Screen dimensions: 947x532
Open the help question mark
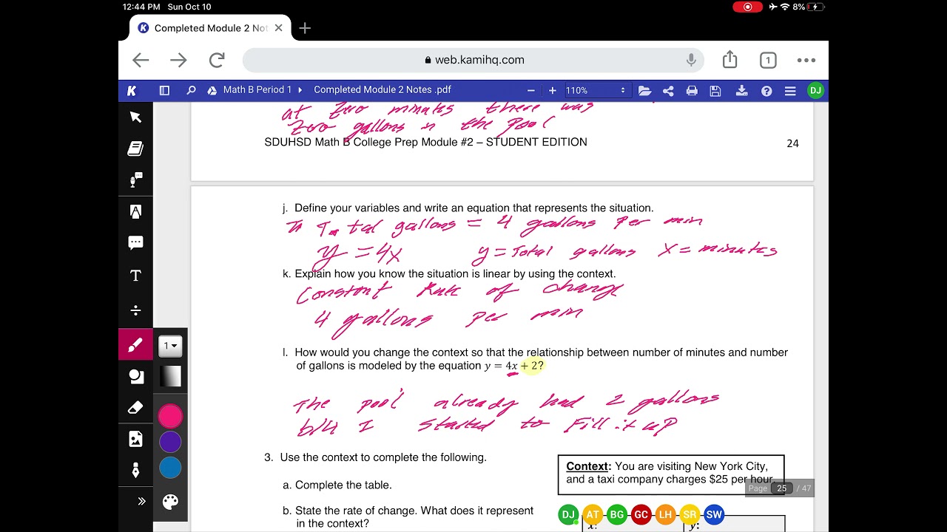point(766,91)
